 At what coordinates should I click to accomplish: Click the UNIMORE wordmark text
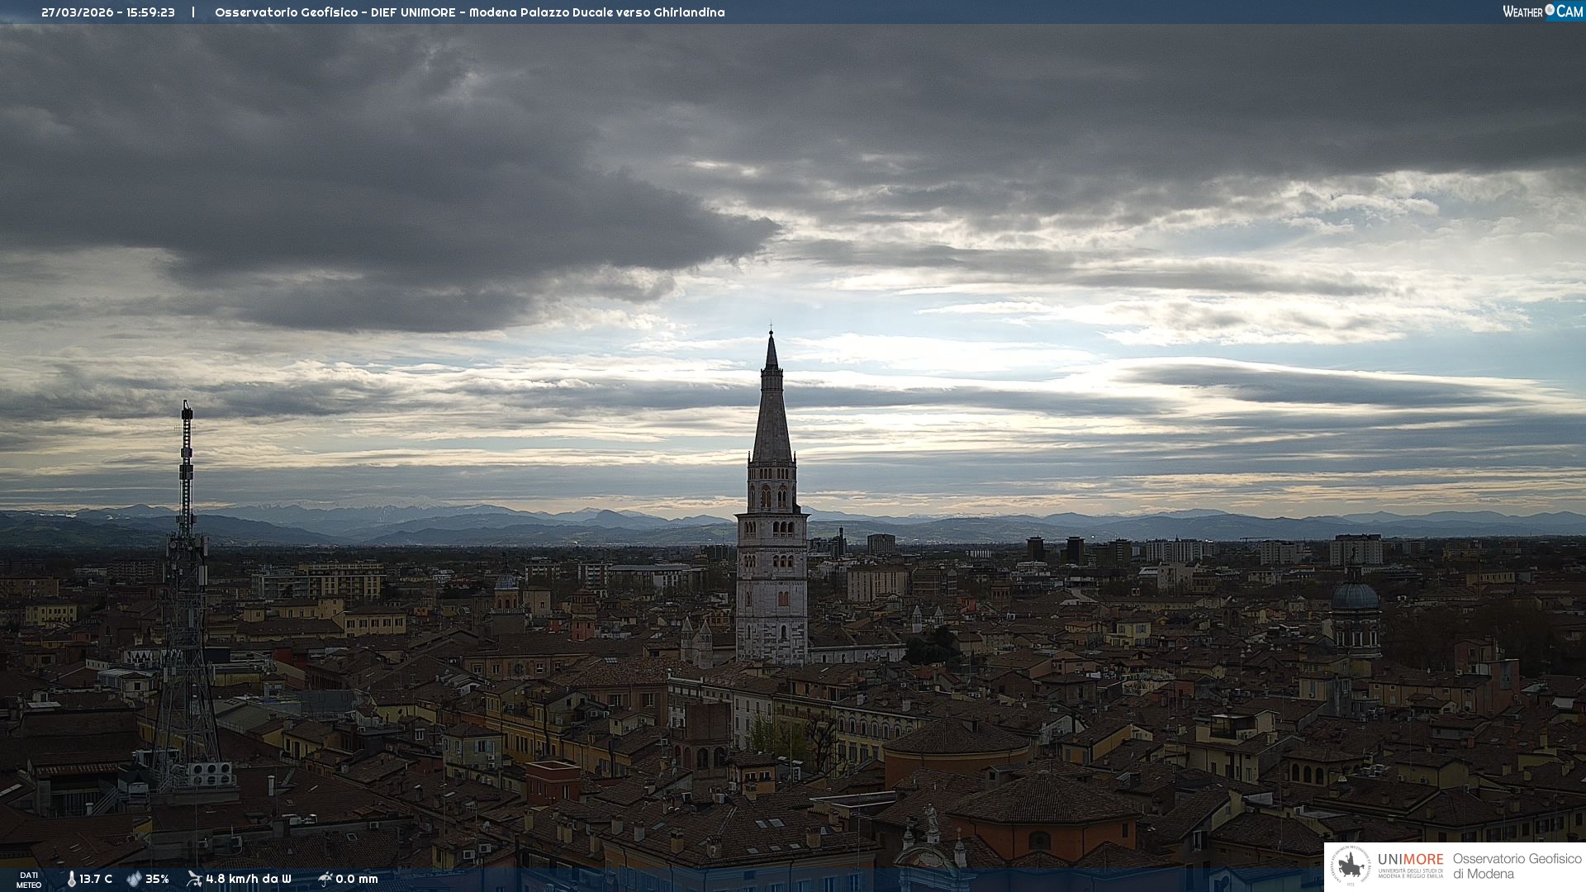(x=1410, y=859)
